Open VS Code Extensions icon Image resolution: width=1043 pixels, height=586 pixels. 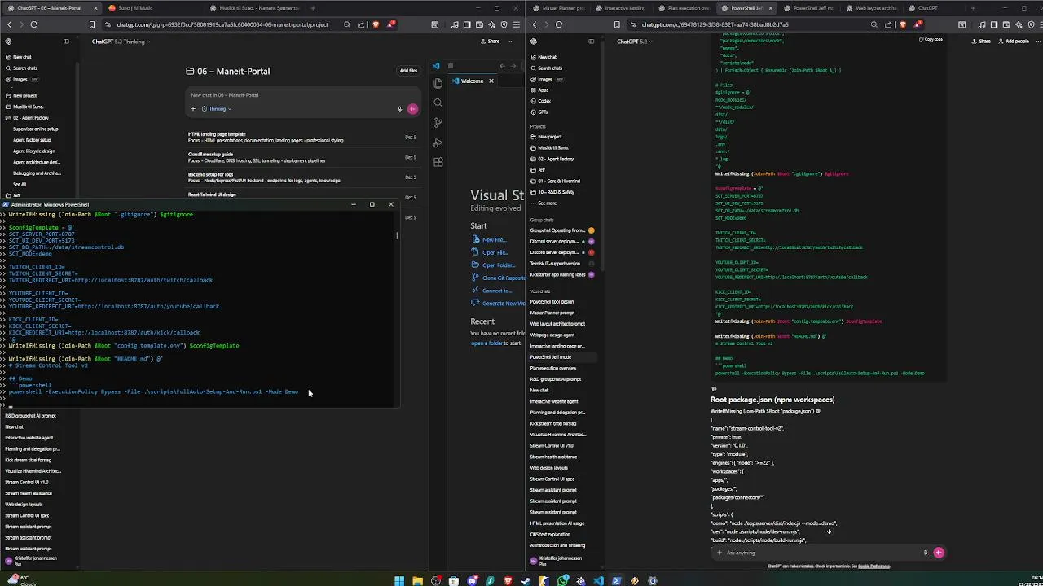click(x=438, y=162)
